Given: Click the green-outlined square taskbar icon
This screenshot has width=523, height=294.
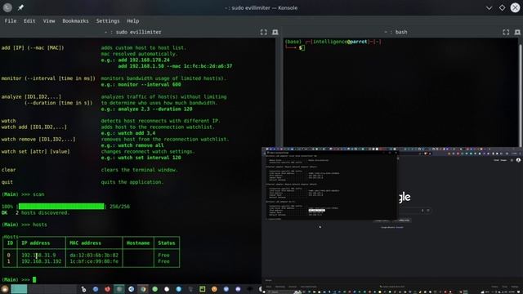Looking at the screenshot, I should [202, 289].
